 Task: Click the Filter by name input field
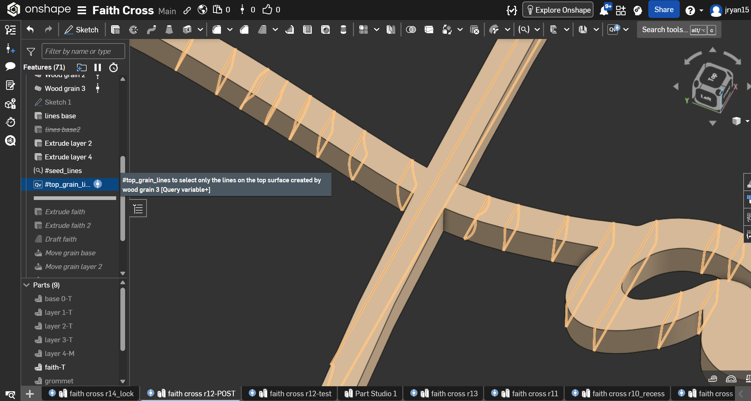coord(83,51)
